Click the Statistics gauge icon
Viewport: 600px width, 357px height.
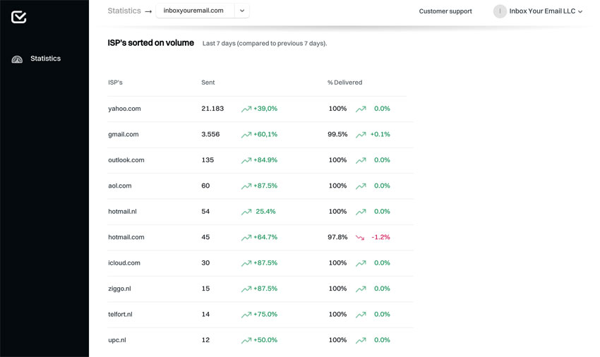pyautogui.click(x=17, y=59)
